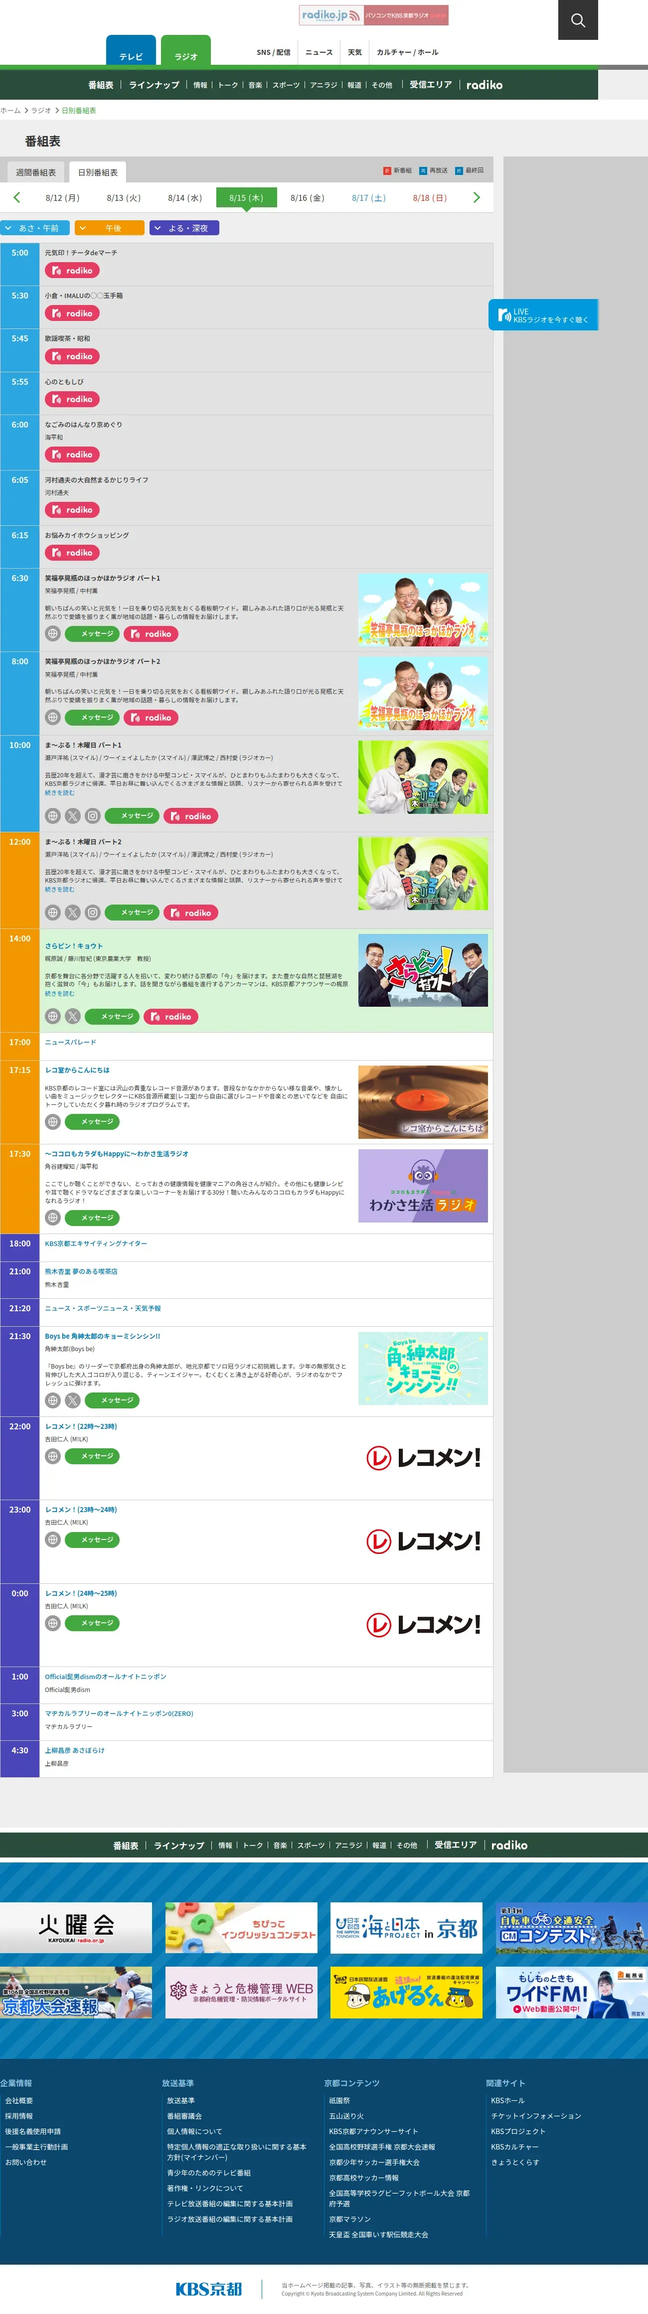Open ワイドFM! banner in footer
648x2314 pixels.
[x=572, y=1993]
